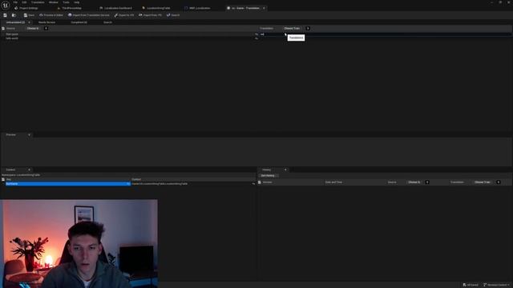Click the Import from PO button
This screenshot has width=513, height=288.
click(x=150, y=15)
